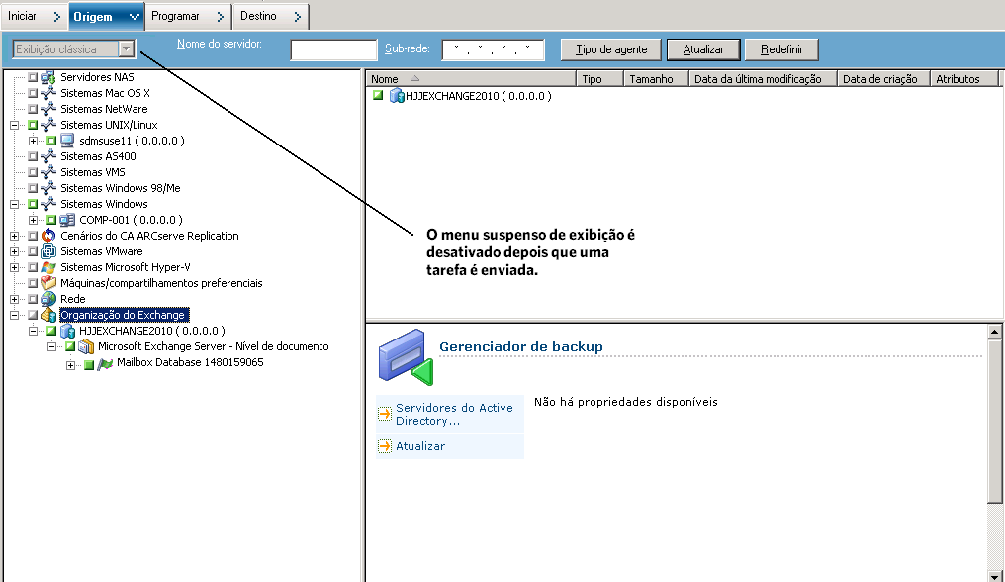The width and height of the screenshot is (1005, 582).
Task: Check the Rede checkbox
Action: [x=33, y=298]
